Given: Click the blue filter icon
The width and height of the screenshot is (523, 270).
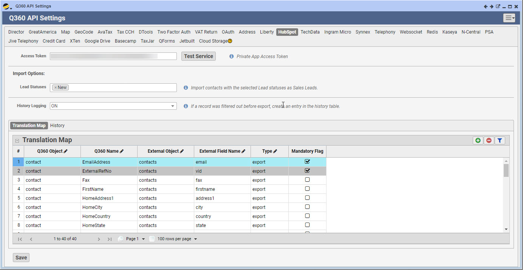Looking at the screenshot, I should click(x=500, y=140).
